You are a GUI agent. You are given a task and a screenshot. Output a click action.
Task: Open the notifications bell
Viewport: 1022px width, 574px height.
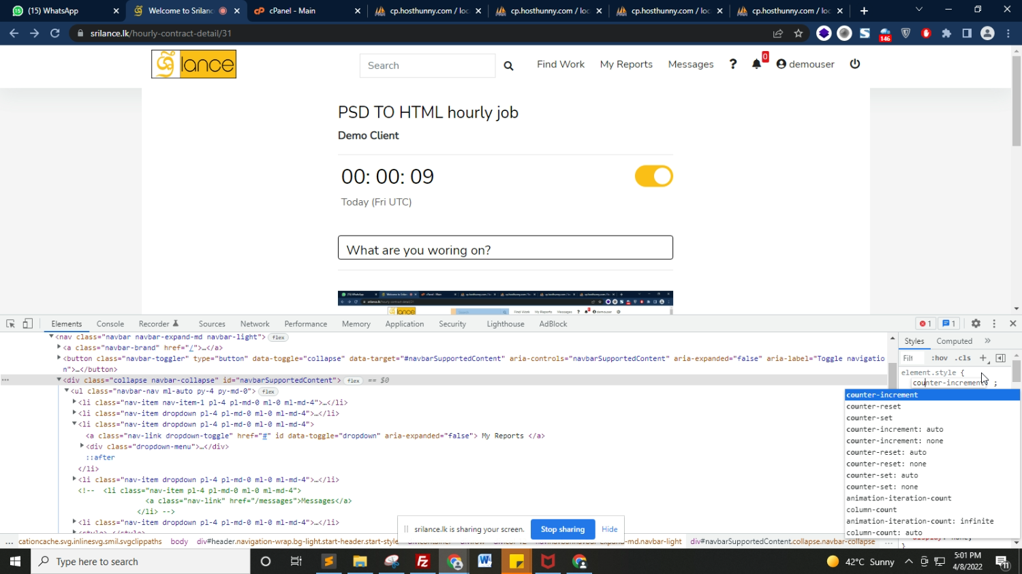coord(756,64)
